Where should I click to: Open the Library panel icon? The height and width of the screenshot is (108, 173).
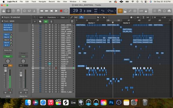click(x=4, y=11)
